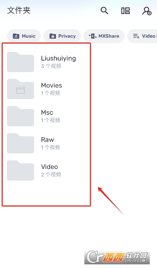
Task: Open the search magnifier icon
Action: (x=104, y=11)
